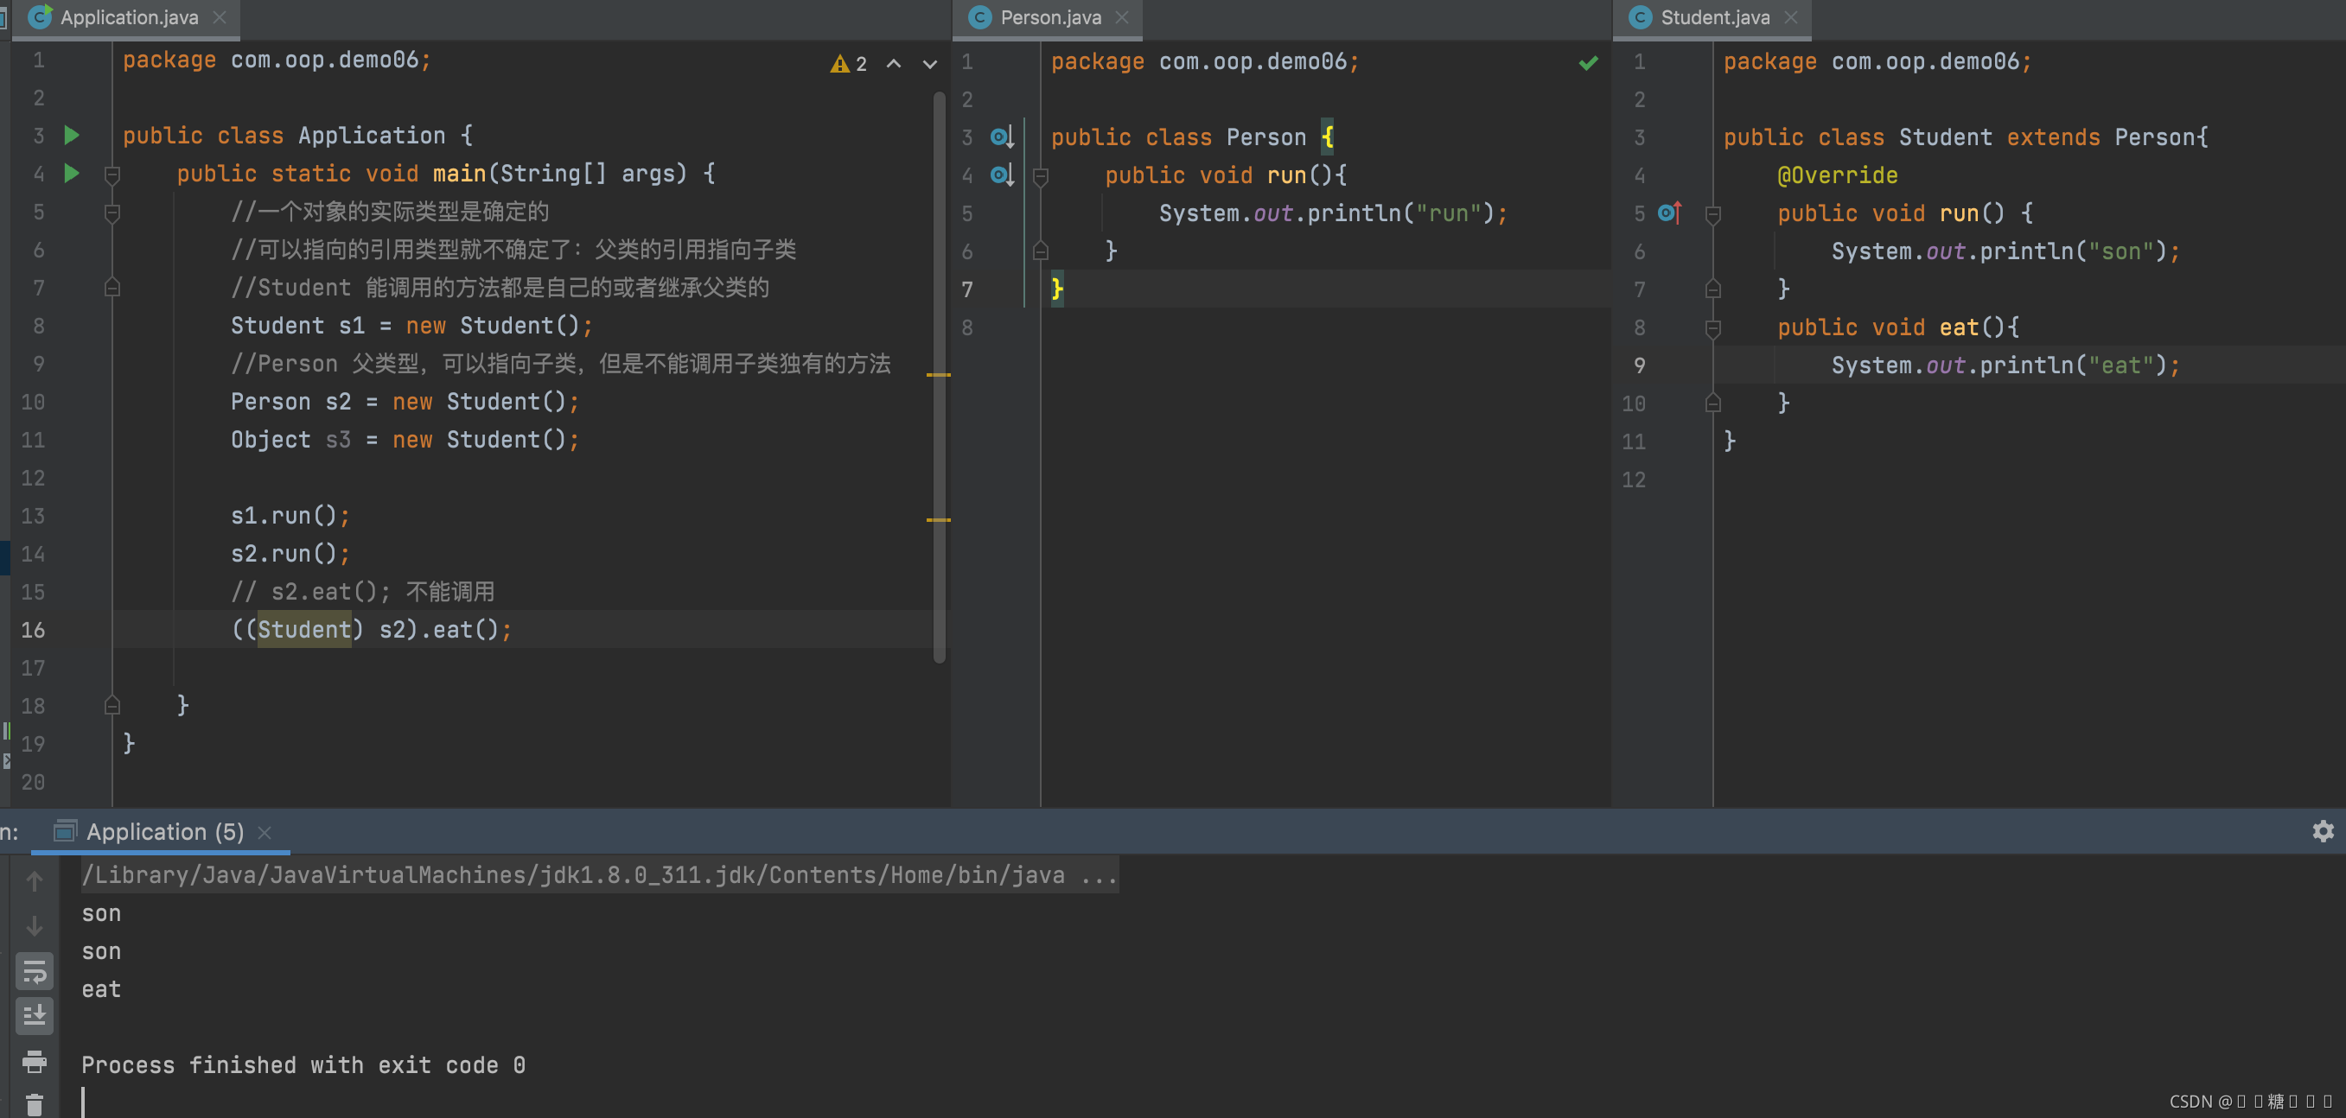The image size is (2346, 1118).
Task: Click the first 'son' output line in console
Action: point(101,913)
